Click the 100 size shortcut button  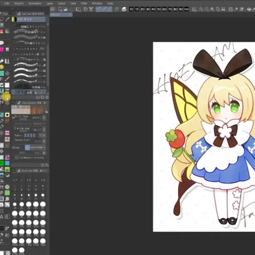tap(187, 9)
